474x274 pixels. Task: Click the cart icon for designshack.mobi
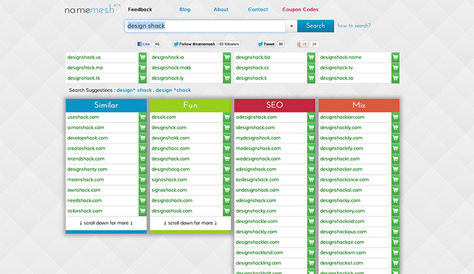[x=227, y=68]
